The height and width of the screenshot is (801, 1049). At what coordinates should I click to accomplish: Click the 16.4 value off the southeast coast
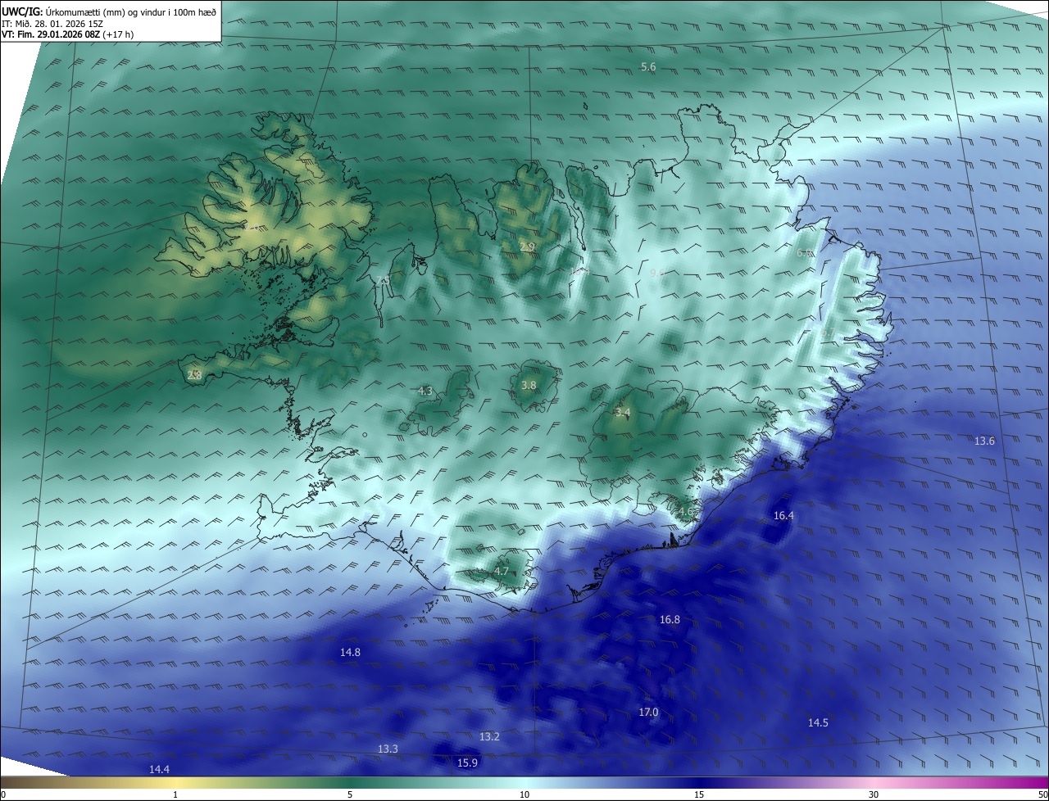(x=783, y=516)
